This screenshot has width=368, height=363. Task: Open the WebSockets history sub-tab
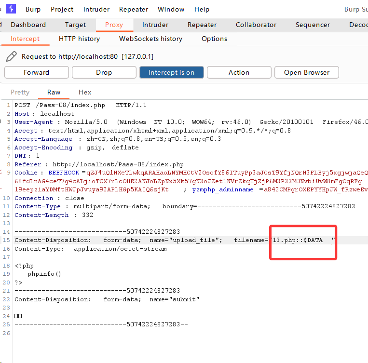tap(150, 39)
